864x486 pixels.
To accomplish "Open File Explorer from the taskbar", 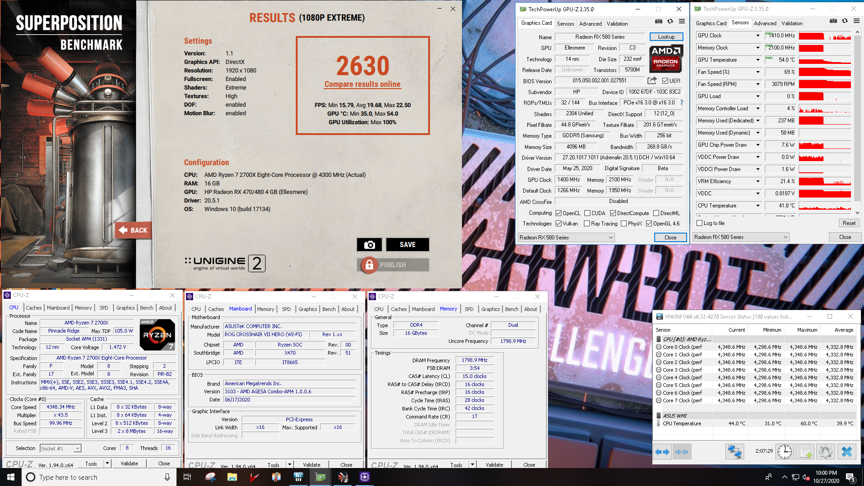I will [x=232, y=477].
